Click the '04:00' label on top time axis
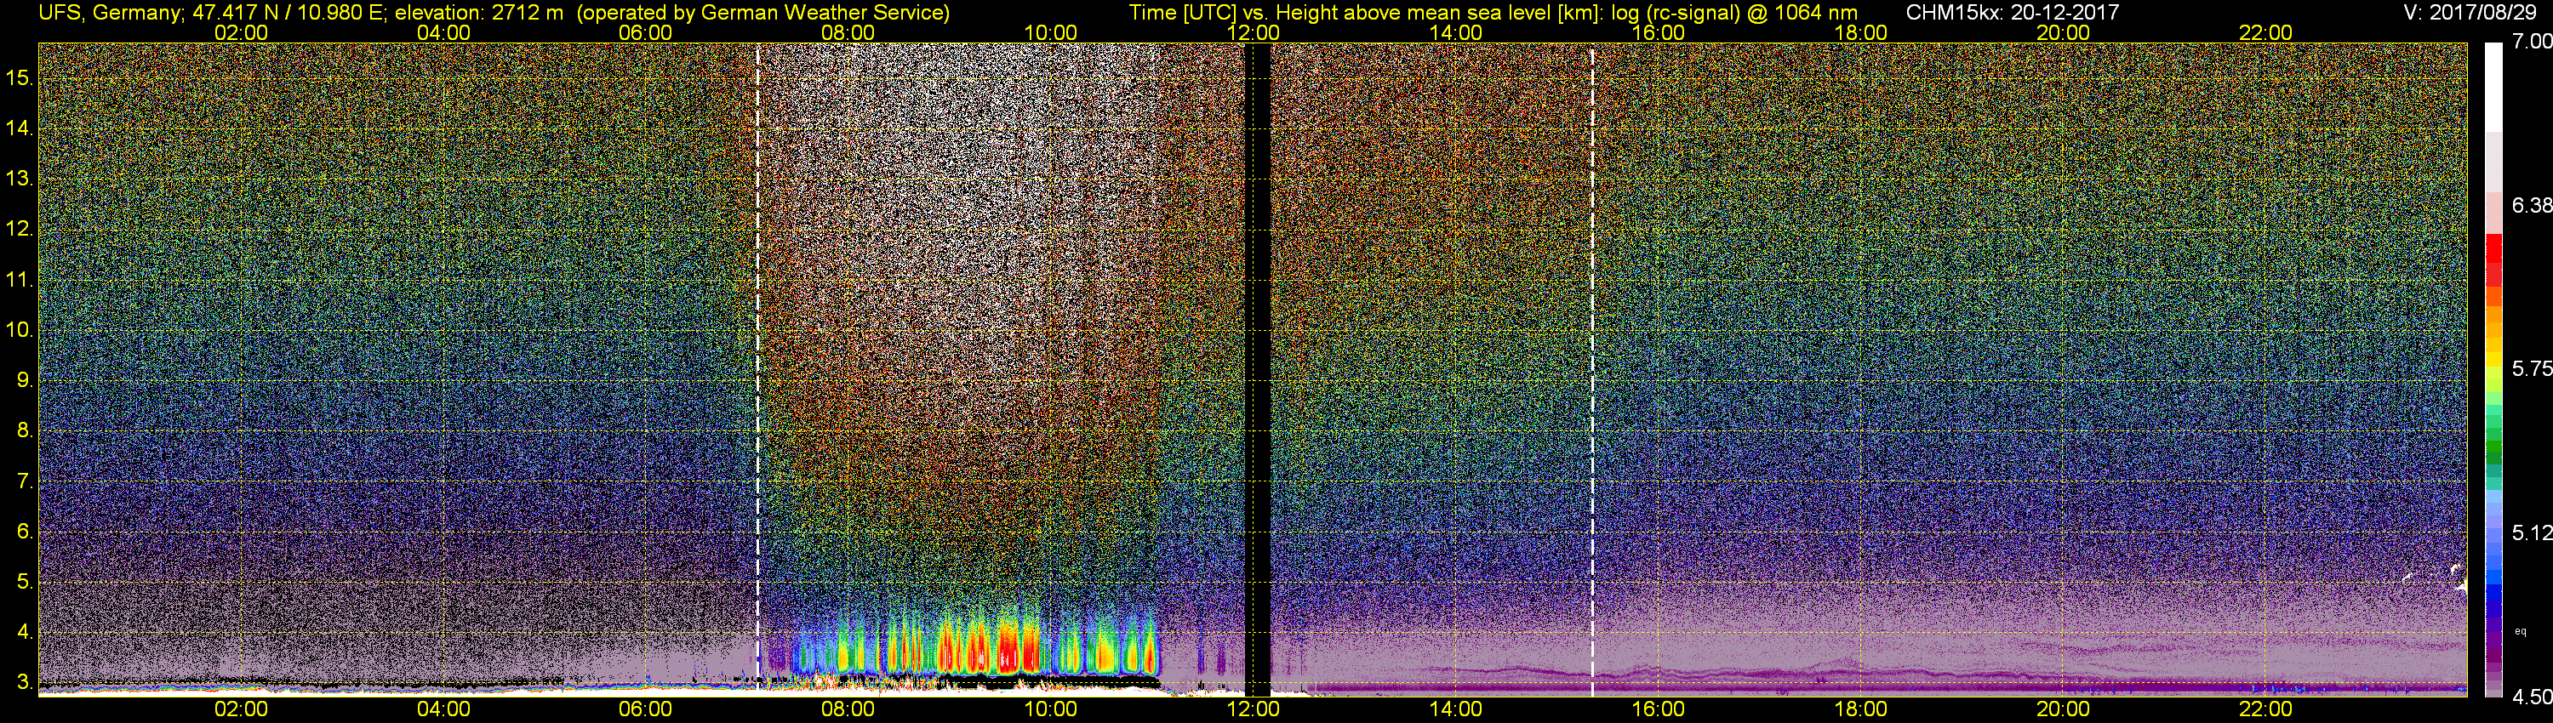 coord(443,32)
